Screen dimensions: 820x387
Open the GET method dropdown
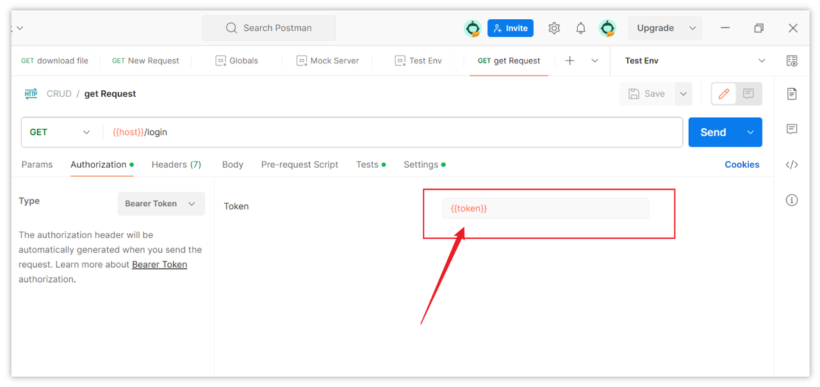(60, 132)
